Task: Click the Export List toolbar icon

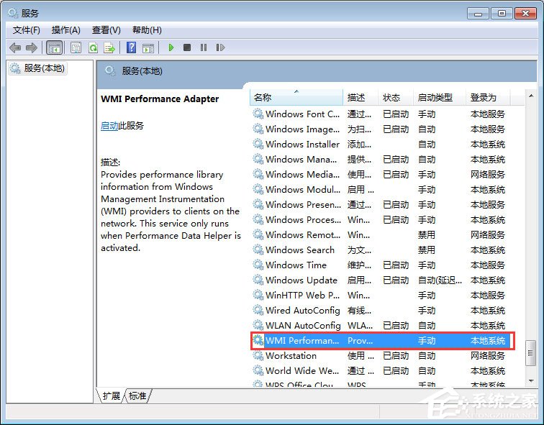Action: (x=109, y=47)
